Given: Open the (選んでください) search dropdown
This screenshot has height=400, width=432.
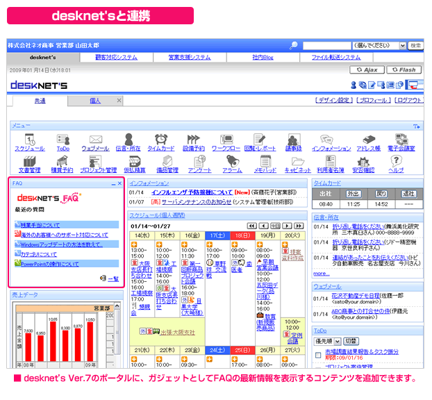Looking at the screenshot, I should click(x=379, y=45).
